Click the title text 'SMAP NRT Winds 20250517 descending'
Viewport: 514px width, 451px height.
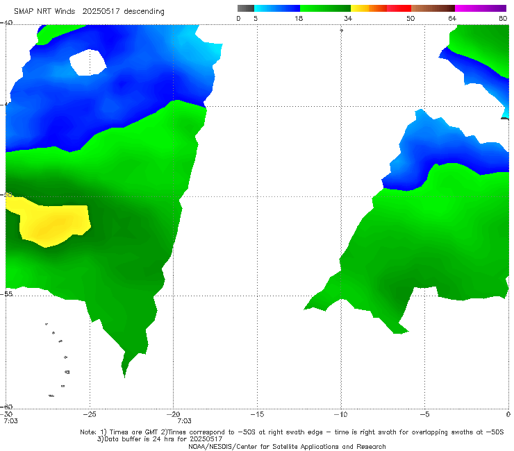(x=89, y=11)
